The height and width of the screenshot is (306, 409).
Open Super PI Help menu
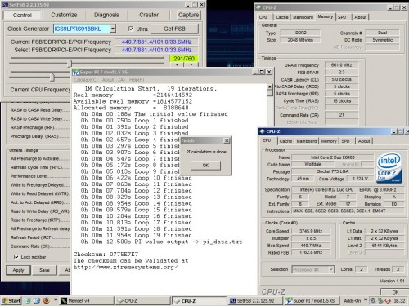[137, 80]
